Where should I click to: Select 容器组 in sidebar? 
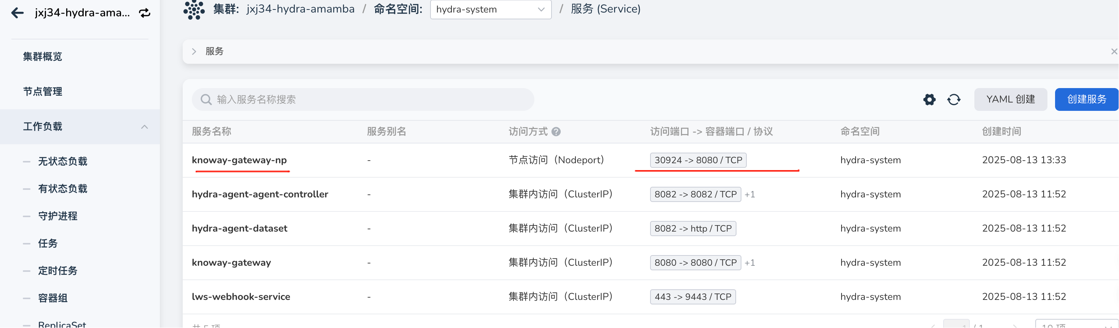pyautogui.click(x=53, y=298)
